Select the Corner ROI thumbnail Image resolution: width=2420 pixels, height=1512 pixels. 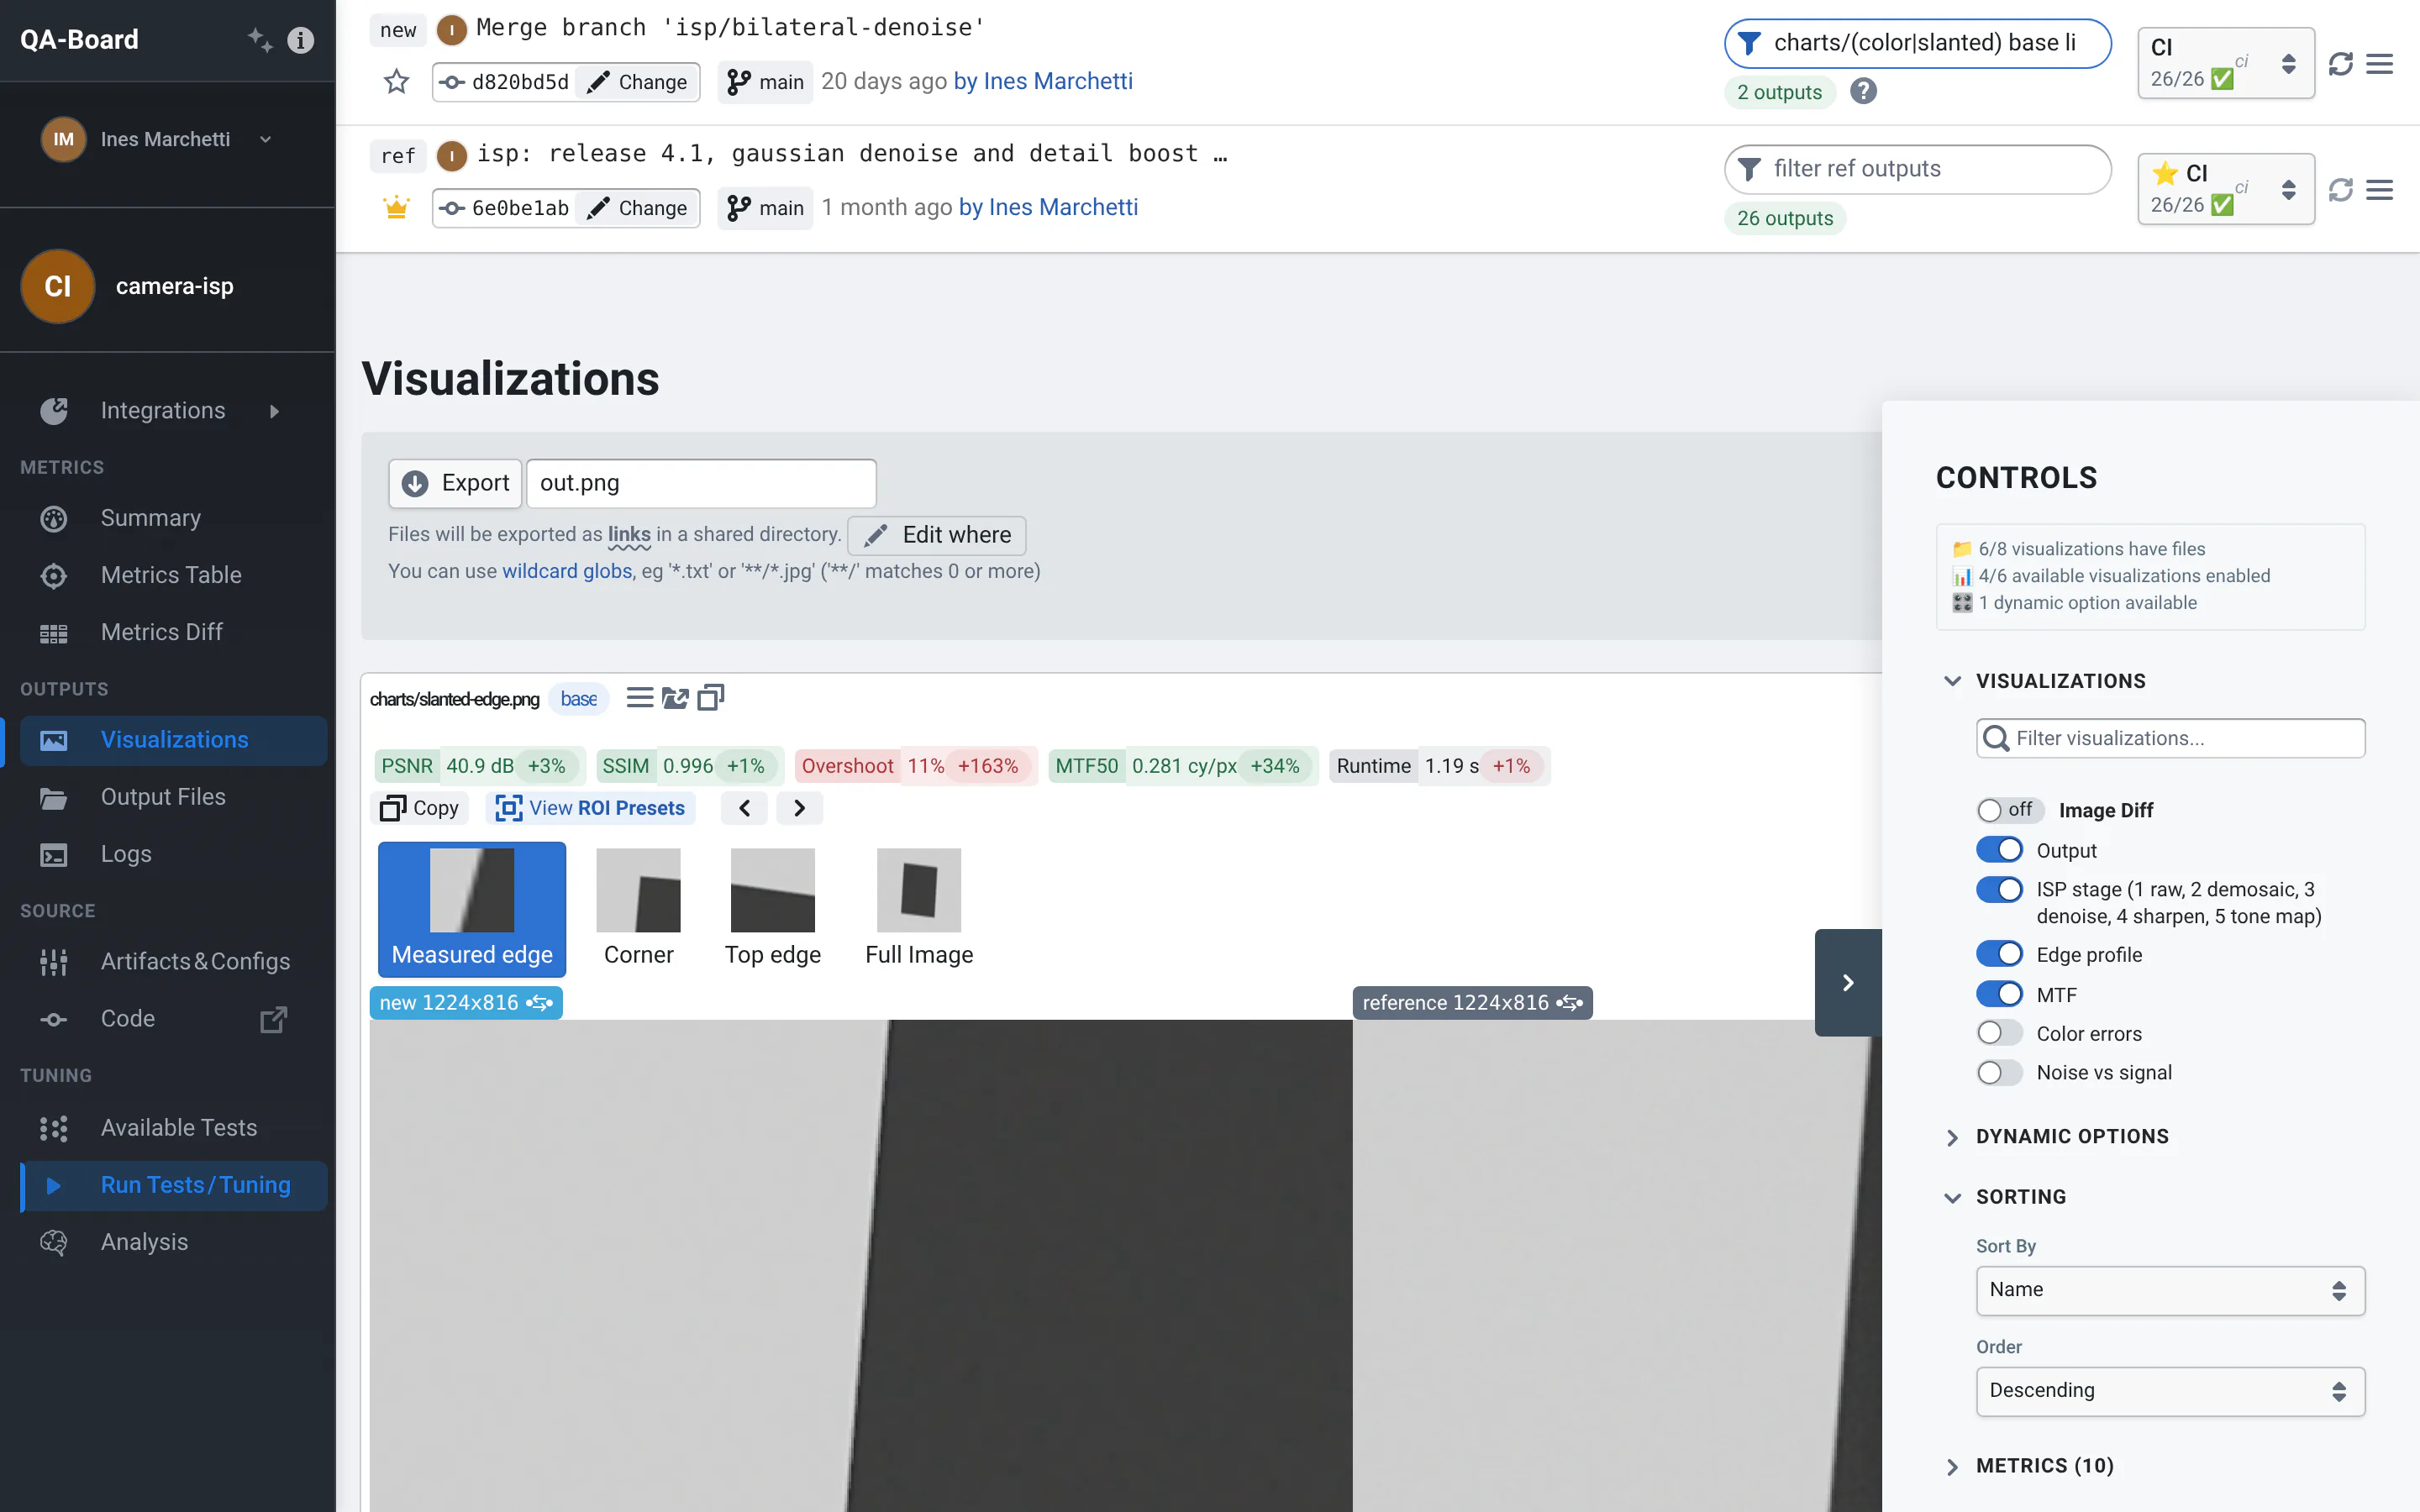(638, 908)
